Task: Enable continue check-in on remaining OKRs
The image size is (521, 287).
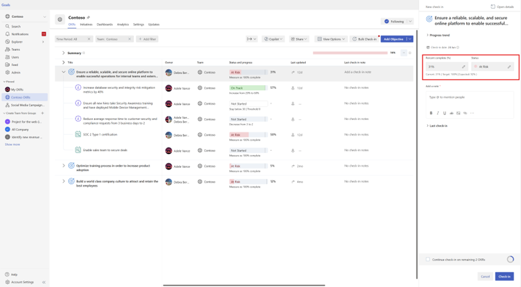Action: (x=428, y=260)
